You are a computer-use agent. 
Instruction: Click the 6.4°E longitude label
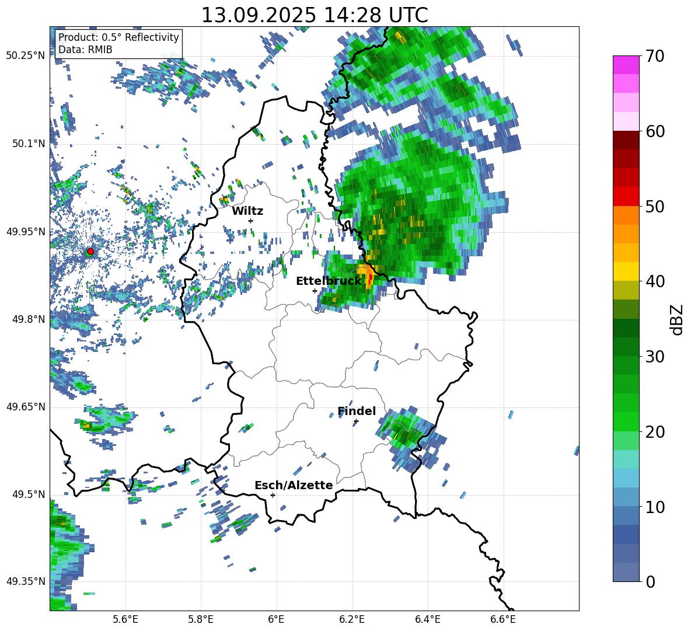pos(427,619)
